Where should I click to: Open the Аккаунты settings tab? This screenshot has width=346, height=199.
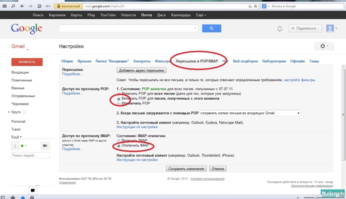coord(142,61)
